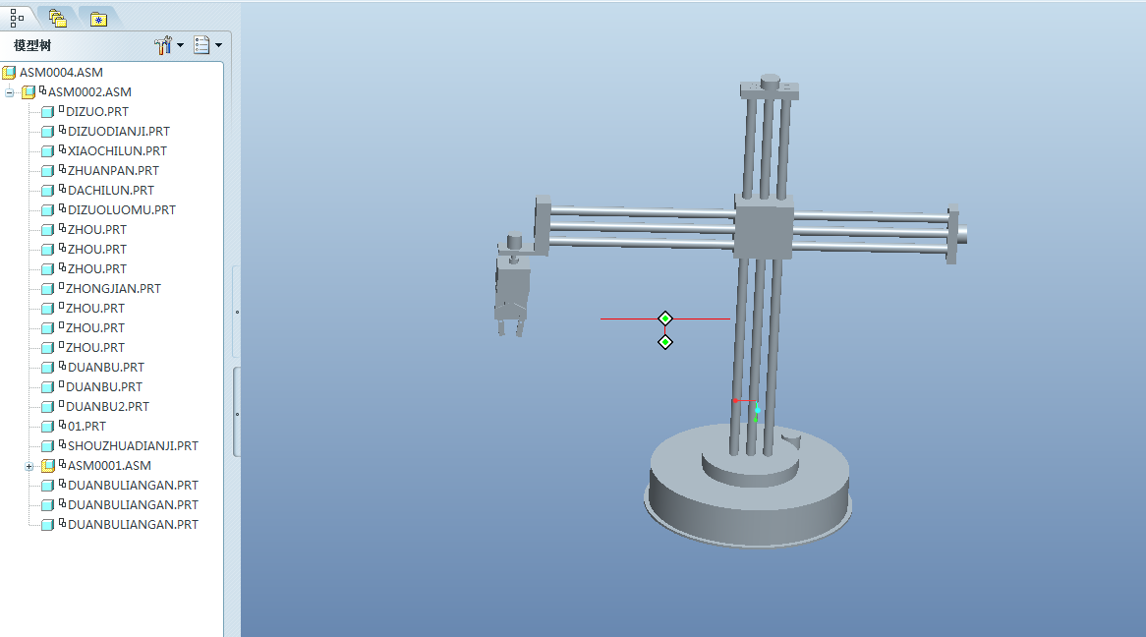This screenshot has width=1146, height=637.
Task: Click the 模型树 panel title
Action: (32, 45)
